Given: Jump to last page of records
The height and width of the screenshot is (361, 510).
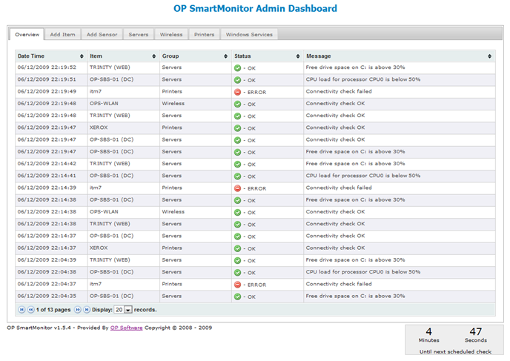Looking at the screenshot, I should 87,310.
